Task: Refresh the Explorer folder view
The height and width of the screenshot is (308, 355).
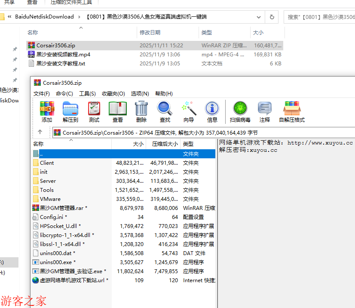Action: pyautogui.click(x=272, y=17)
